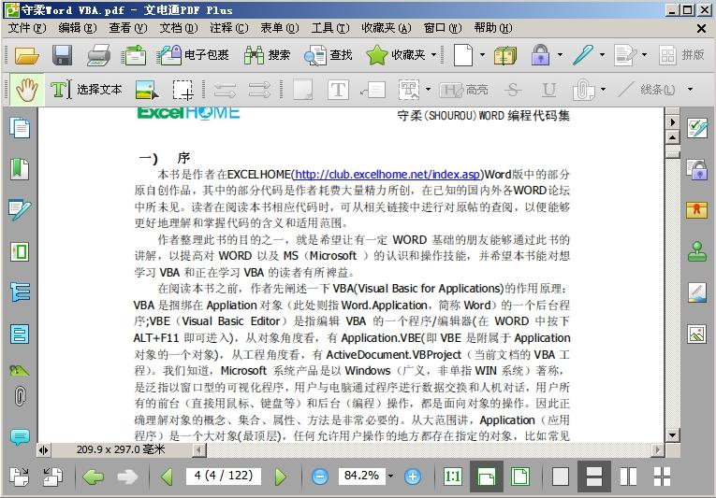
Task: Expand the padlock security dropdown arrow
Action: [560, 55]
